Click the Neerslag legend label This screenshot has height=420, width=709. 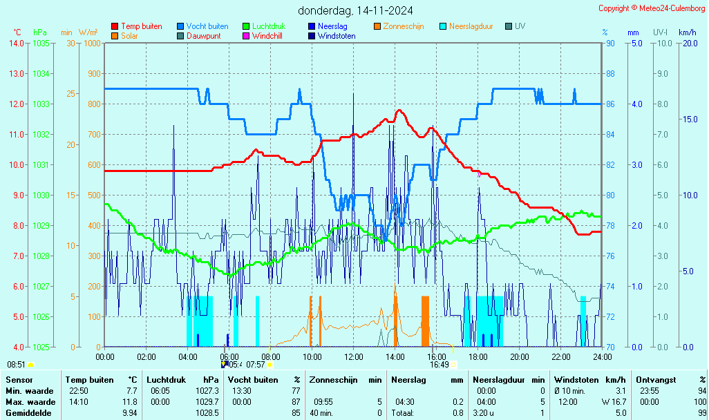[332, 27]
